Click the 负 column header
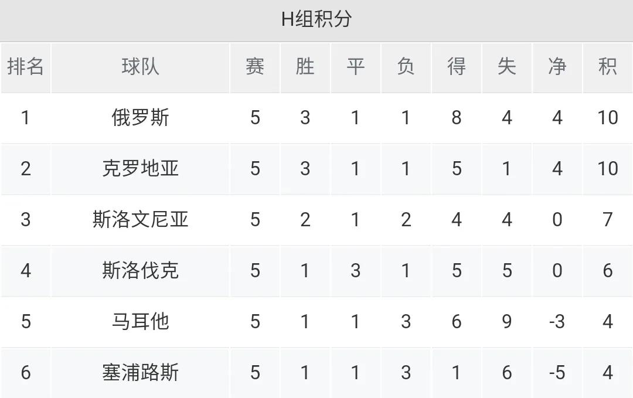 tap(406, 67)
